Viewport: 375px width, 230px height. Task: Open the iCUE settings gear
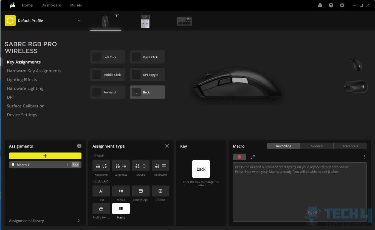(x=342, y=5)
